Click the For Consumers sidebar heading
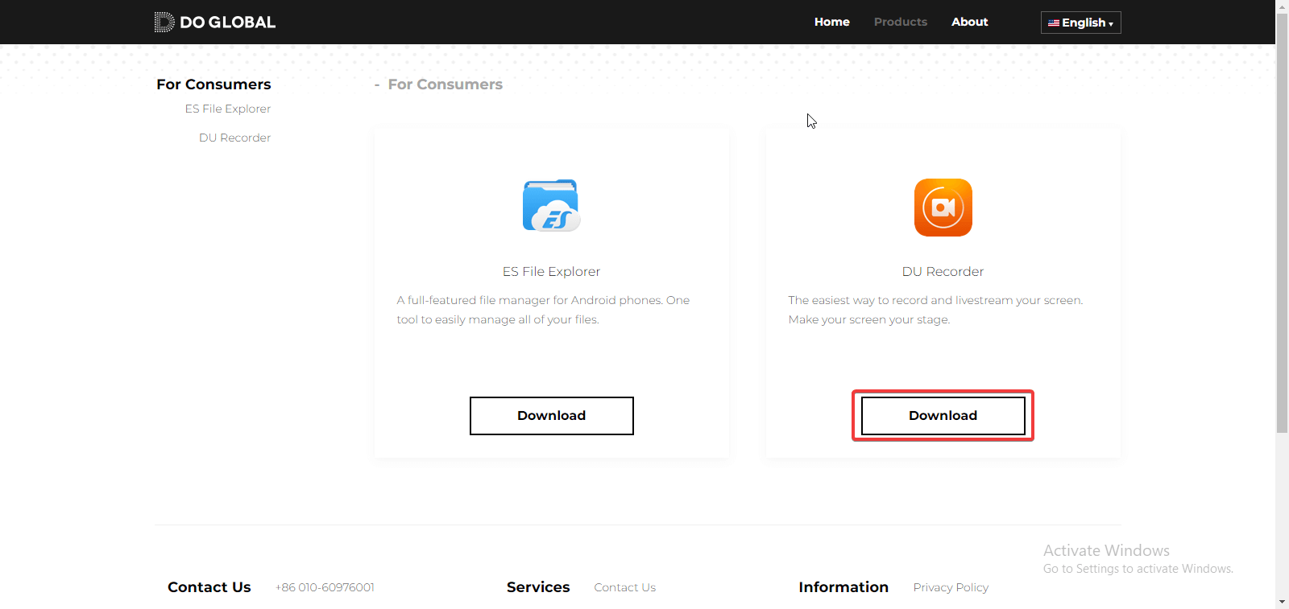1289x609 pixels. point(213,84)
